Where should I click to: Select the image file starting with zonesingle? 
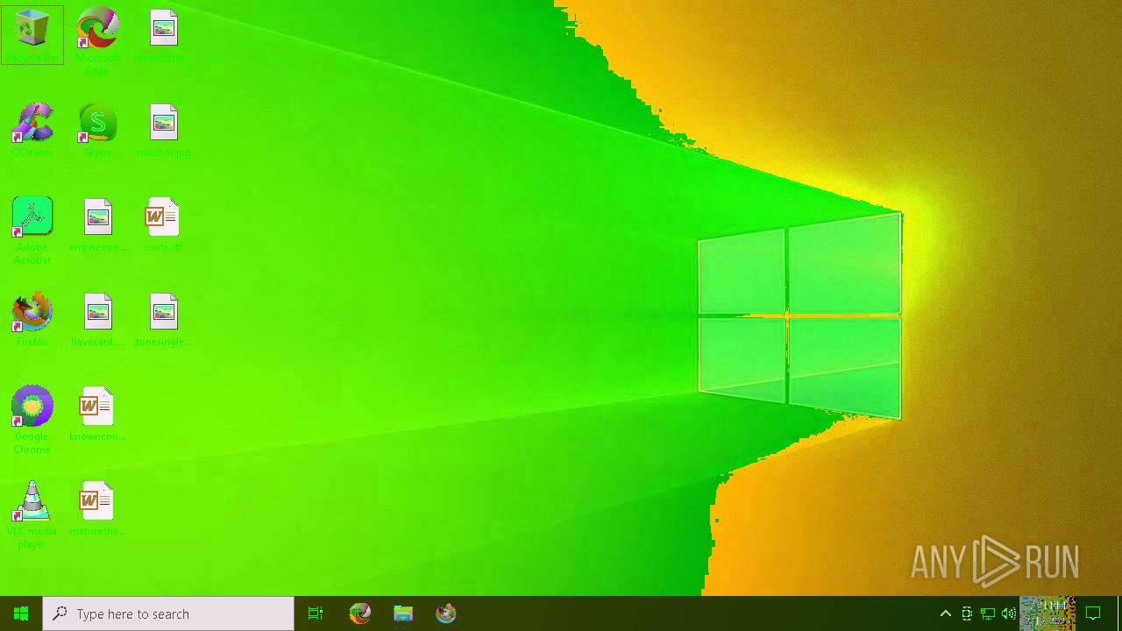[x=163, y=319]
